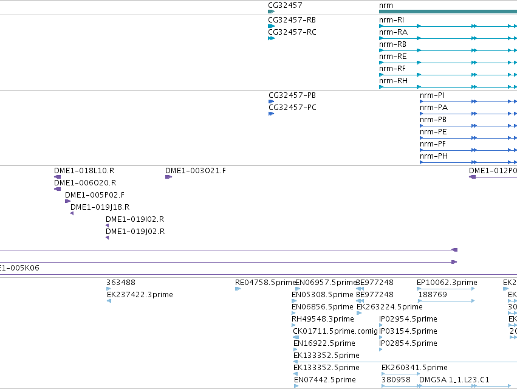Select clone end DME1-019I02.R
517x389 pixels.
[135, 220]
